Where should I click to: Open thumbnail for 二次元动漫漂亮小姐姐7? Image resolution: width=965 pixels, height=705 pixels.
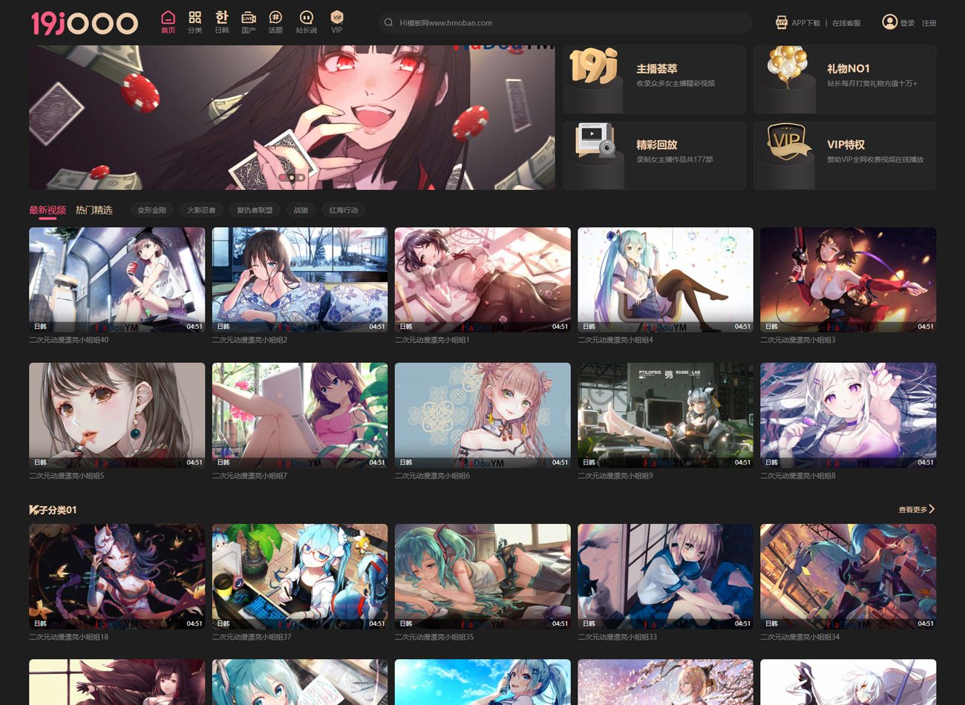[300, 415]
